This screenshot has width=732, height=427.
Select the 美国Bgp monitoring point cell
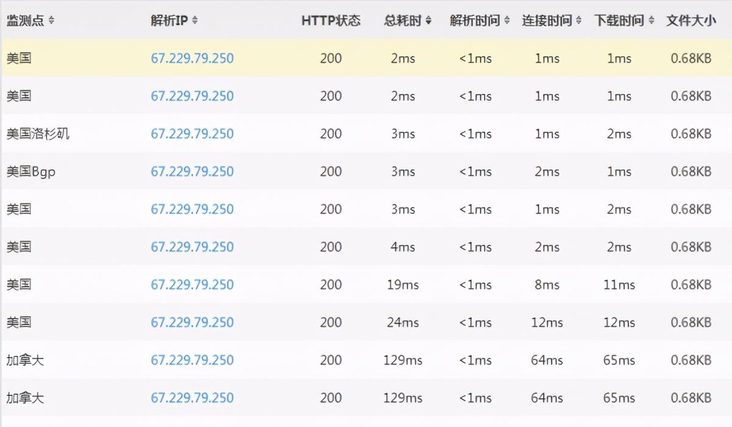(31, 172)
